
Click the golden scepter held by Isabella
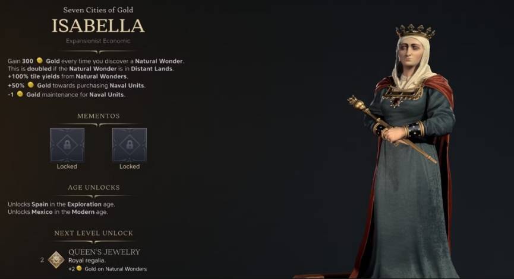(x=392, y=129)
